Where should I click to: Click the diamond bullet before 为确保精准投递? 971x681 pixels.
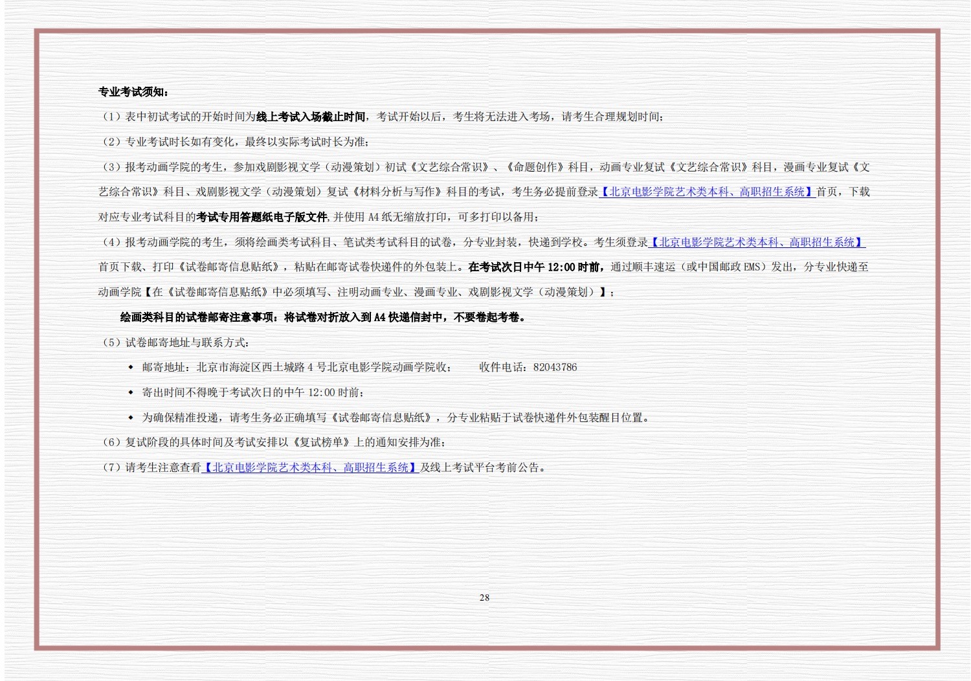coord(131,418)
